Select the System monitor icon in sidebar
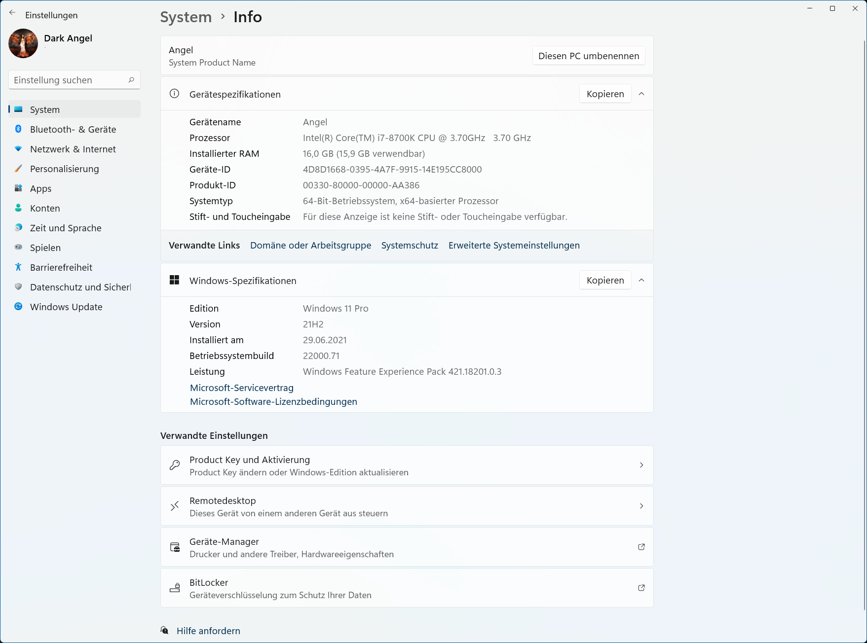Viewport: 867px width, 643px height. (x=18, y=109)
